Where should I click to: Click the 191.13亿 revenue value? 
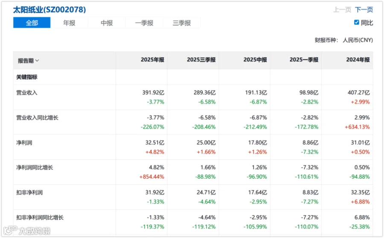click(x=256, y=93)
